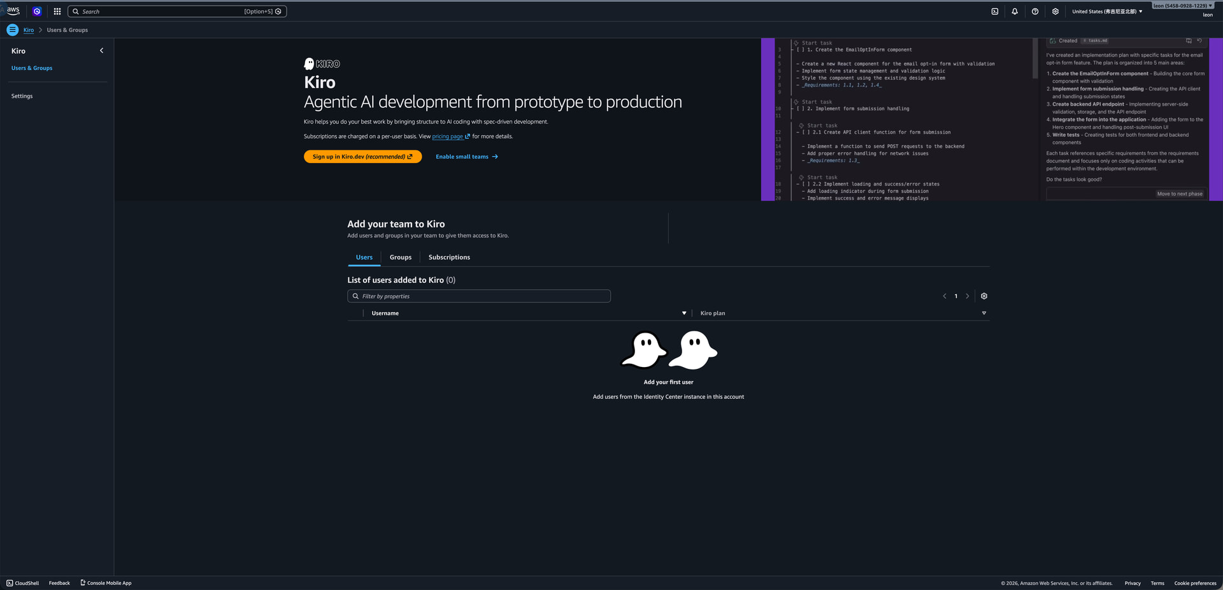This screenshot has height=590, width=1223.
Task: Open the services grid menu icon
Action: pyautogui.click(x=57, y=11)
